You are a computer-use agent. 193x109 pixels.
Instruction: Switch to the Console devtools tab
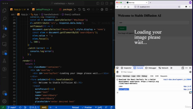coord(138,68)
